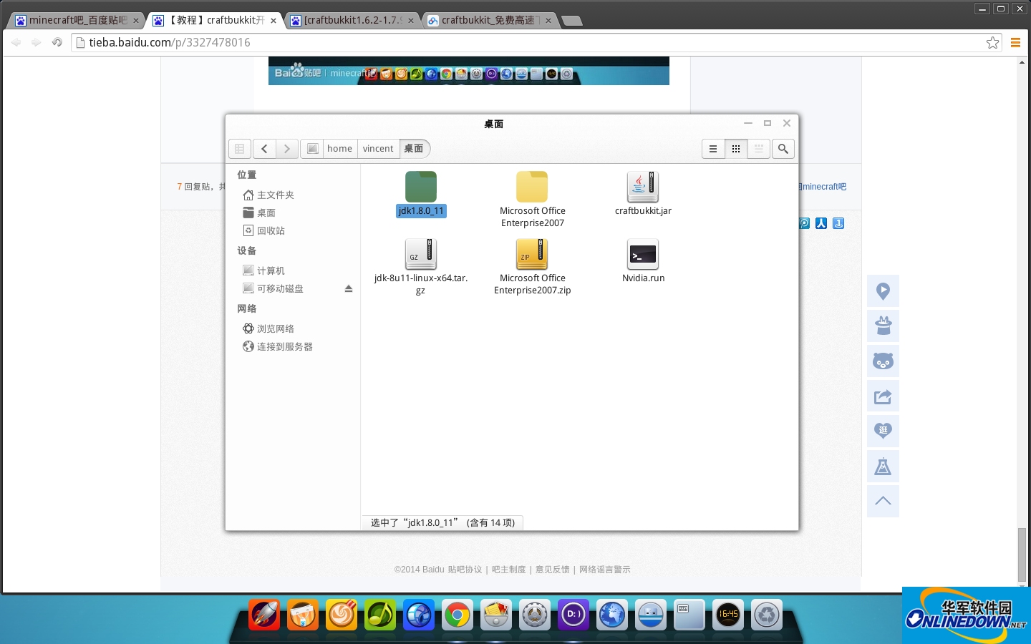The height and width of the screenshot is (644, 1031).
Task: Bookmark this page with the star icon
Action: tap(993, 42)
